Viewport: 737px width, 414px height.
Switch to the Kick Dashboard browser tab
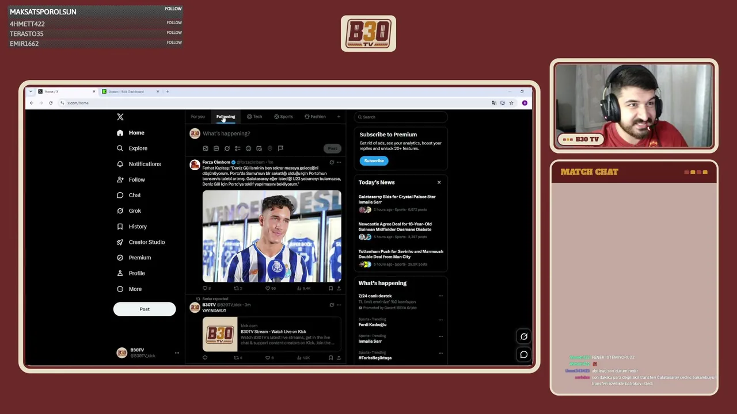click(x=131, y=91)
